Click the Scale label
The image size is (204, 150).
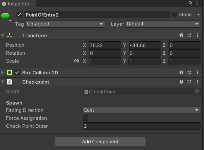[x=12, y=61]
